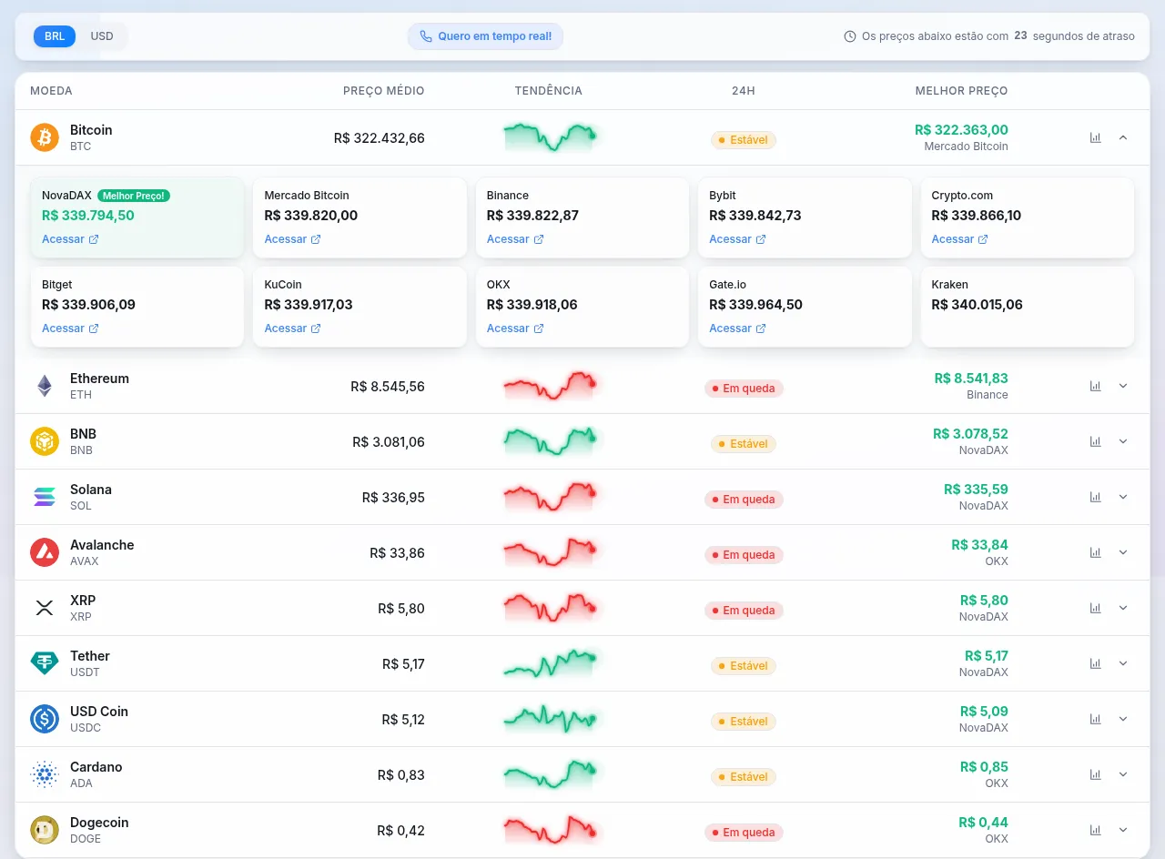Expand the USD Coin row
This screenshot has width=1165, height=859.
[1123, 719]
